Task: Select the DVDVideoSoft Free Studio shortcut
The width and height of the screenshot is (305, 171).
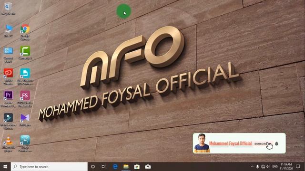Action: (25, 99)
